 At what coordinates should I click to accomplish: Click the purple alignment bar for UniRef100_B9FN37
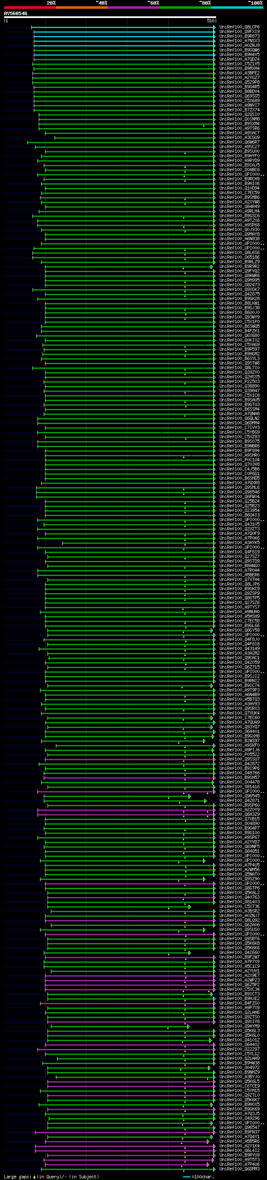[126, 1132]
